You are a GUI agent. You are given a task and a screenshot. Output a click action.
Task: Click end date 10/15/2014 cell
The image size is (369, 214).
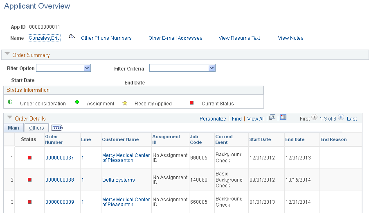(298, 180)
